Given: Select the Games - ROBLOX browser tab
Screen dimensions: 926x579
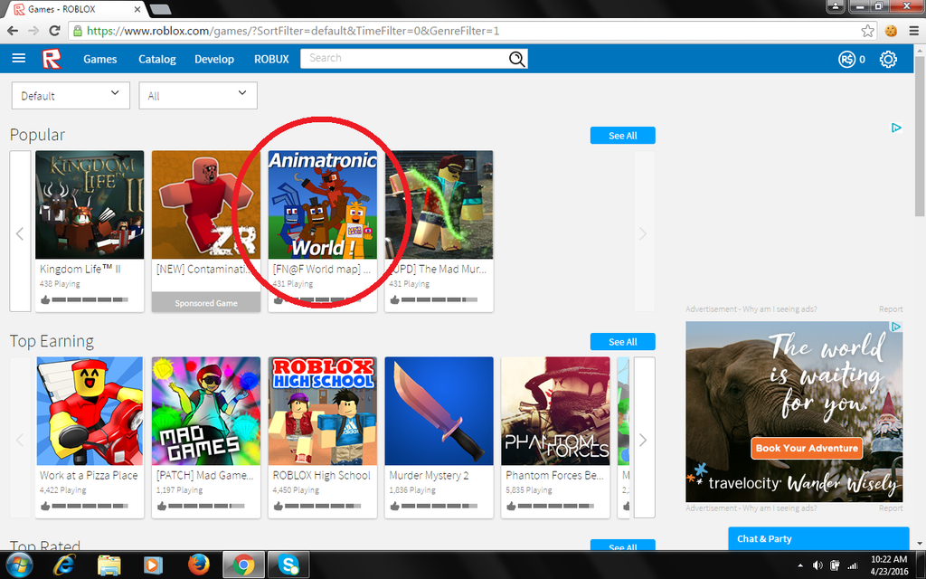Looking at the screenshot, I should [x=76, y=9].
